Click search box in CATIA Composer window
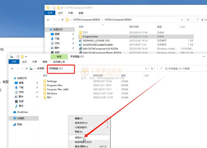 click(200, 20)
